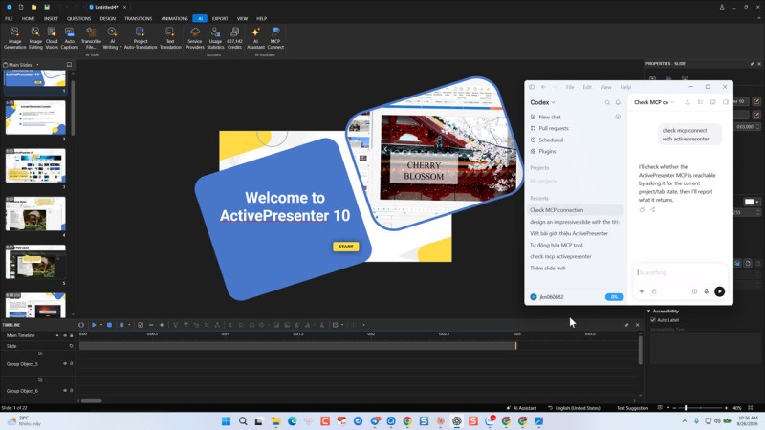This screenshot has width=765, height=430.
Task: Click timeline zoom out minus icon
Action: [151, 325]
